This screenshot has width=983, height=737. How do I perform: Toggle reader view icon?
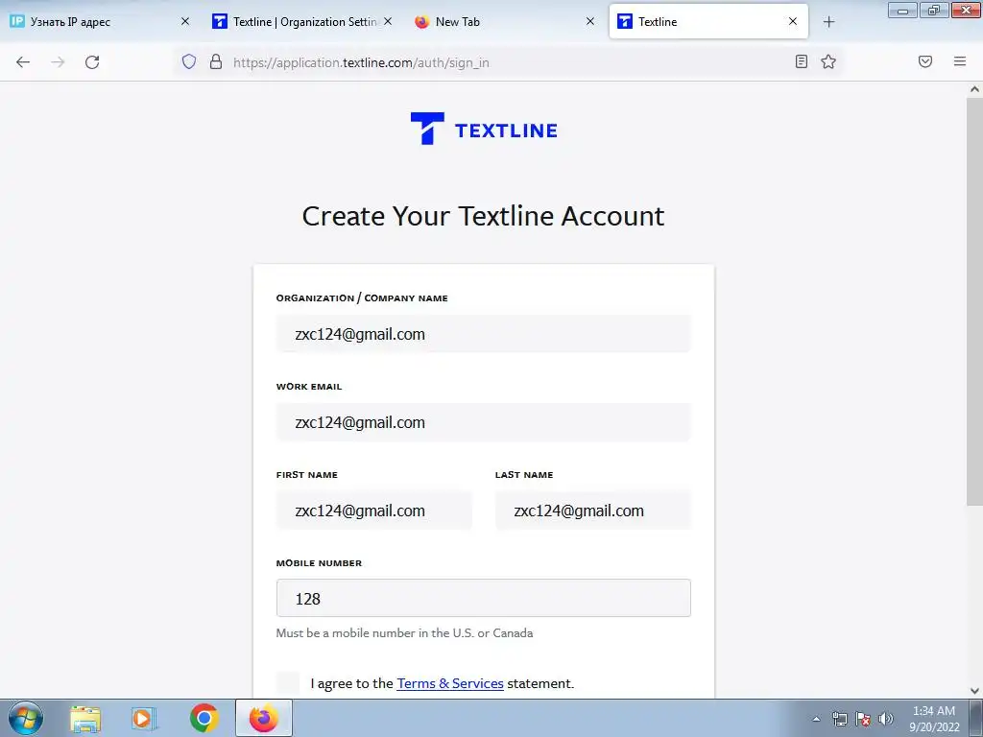801,61
